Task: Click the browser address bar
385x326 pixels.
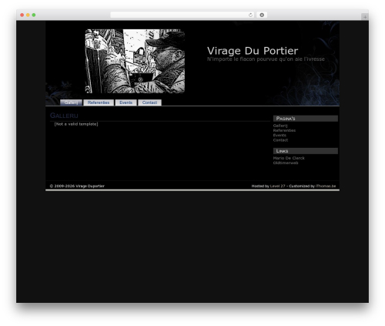Action: pyautogui.click(x=182, y=15)
